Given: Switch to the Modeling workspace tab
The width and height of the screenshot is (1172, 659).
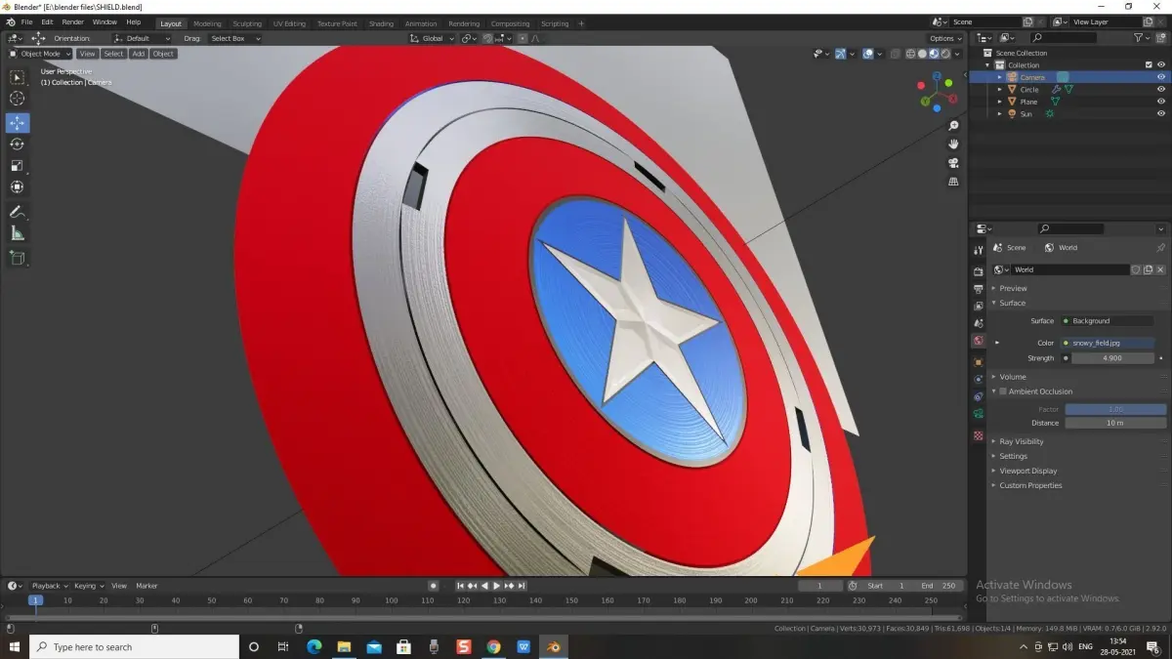Looking at the screenshot, I should (x=207, y=23).
